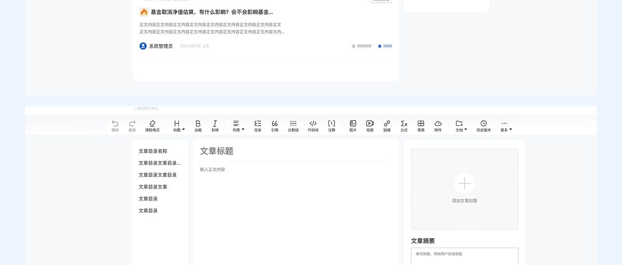Click the flame hot icon beside article title
The width and height of the screenshot is (622, 265).
point(144,12)
